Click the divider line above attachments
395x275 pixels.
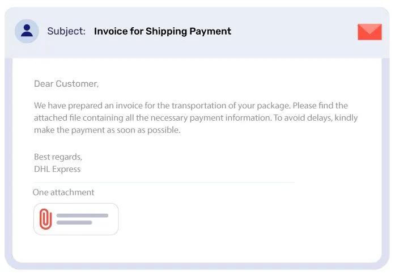tap(164, 182)
